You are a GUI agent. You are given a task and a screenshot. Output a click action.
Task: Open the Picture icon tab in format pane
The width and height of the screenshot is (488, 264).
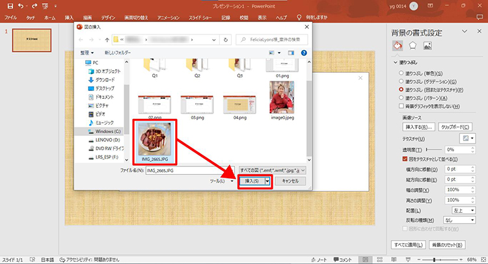coord(427,46)
